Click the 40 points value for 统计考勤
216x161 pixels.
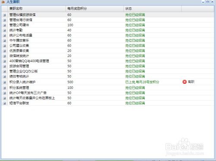(69, 30)
